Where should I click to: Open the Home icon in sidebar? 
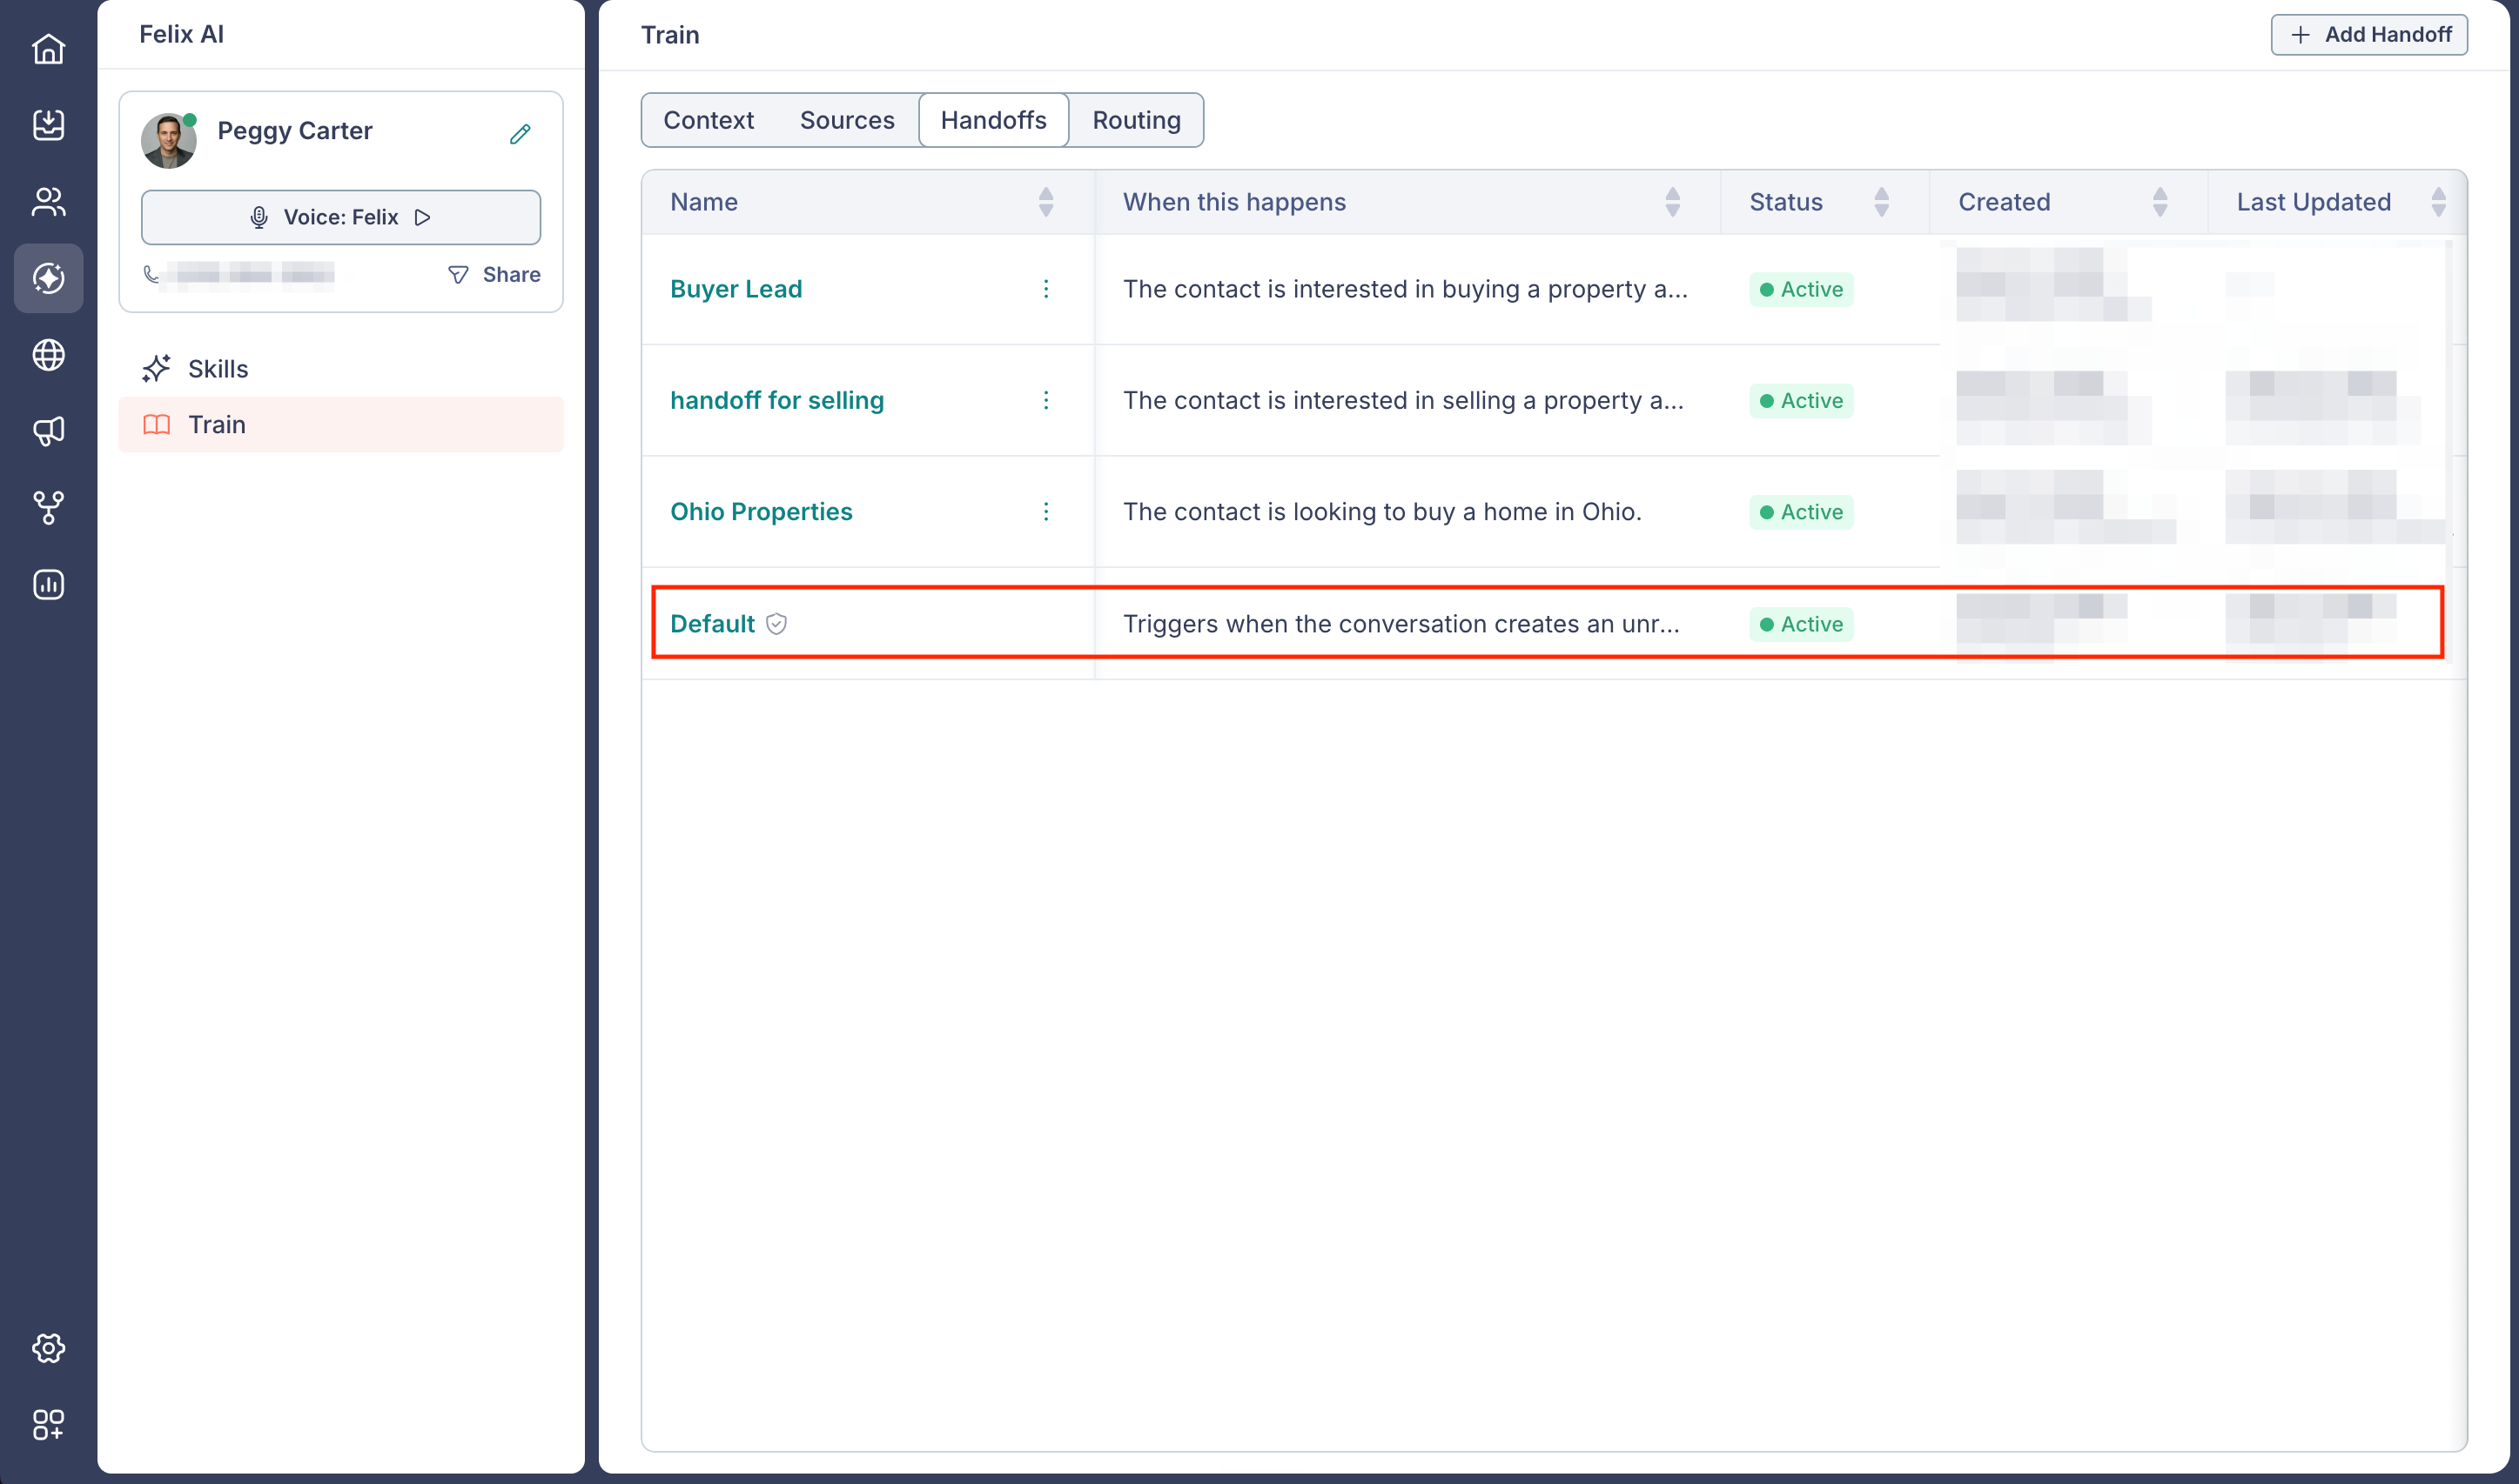pyautogui.click(x=48, y=48)
